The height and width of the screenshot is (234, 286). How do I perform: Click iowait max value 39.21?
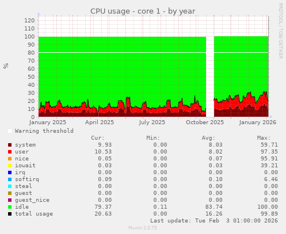269,166
